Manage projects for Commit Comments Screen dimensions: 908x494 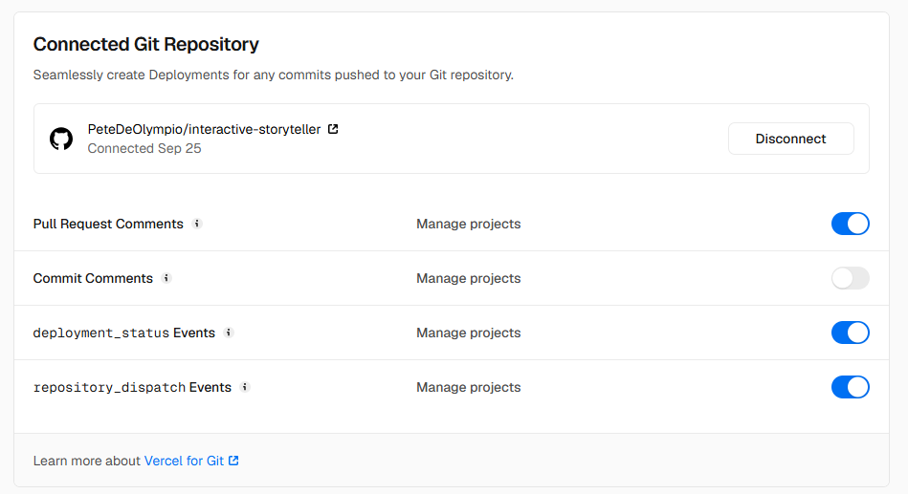(469, 278)
